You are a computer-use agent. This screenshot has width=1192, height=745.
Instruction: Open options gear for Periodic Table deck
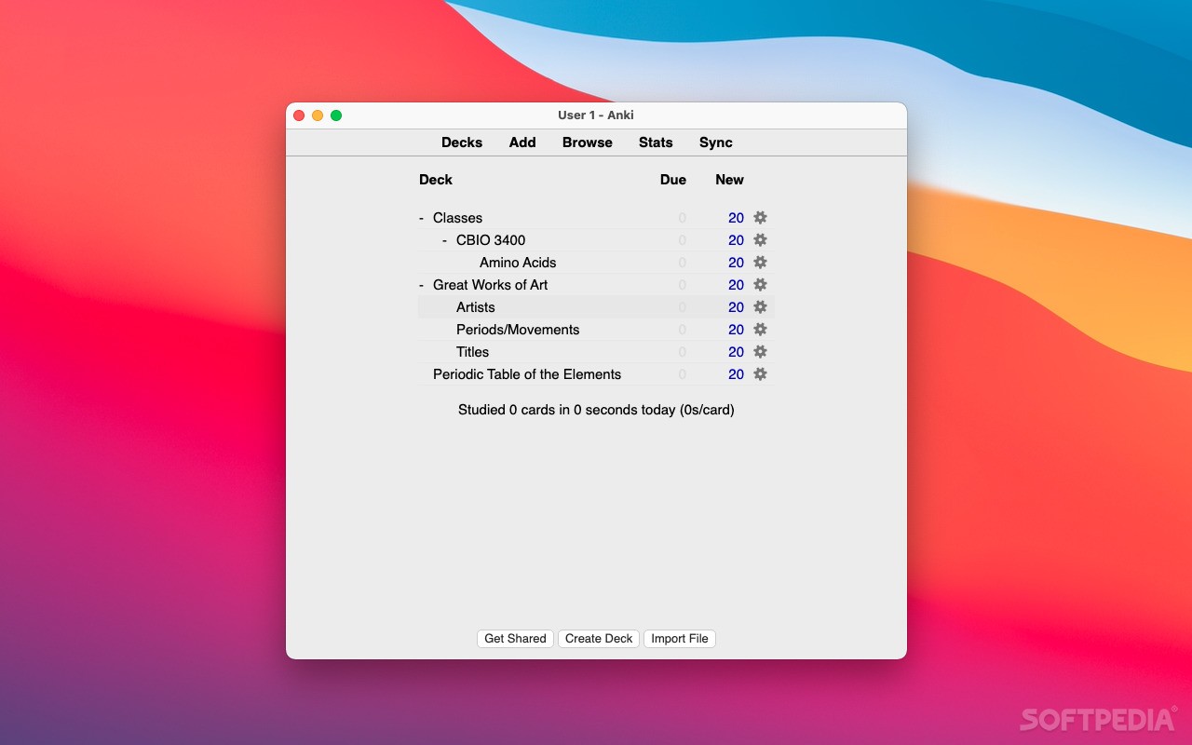[760, 373]
